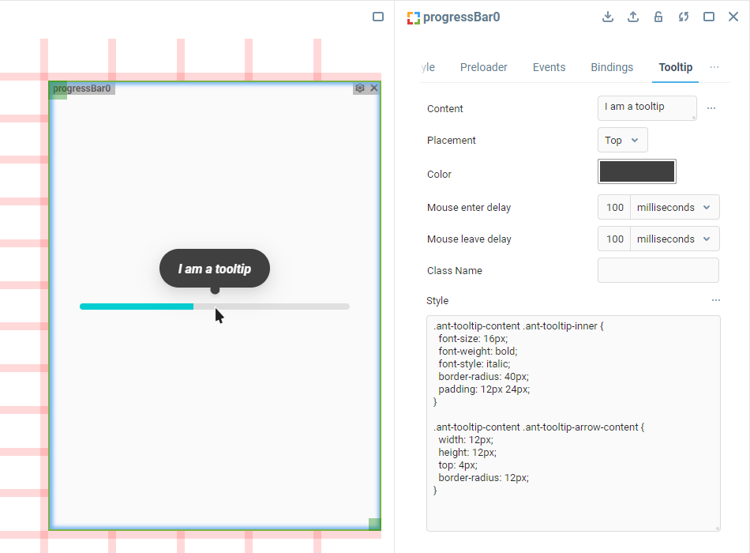This screenshot has width=750, height=553.
Task: Click the download icon in the panel header
Action: [608, 17]
